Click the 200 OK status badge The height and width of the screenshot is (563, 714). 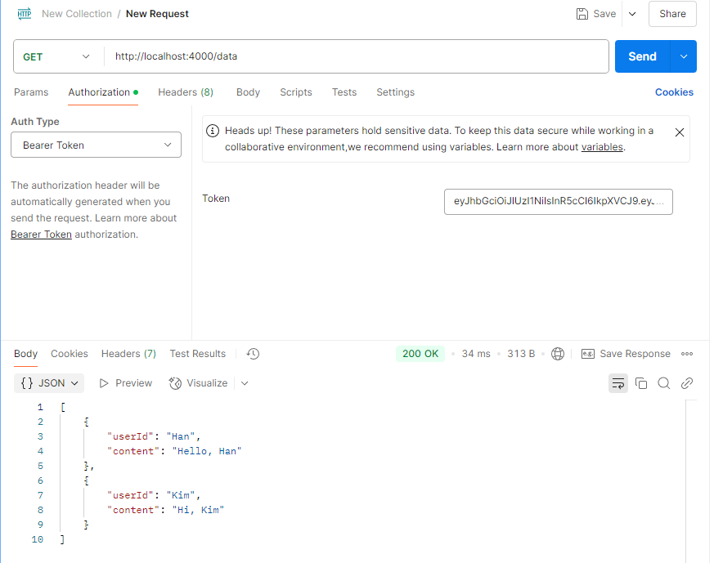click(420, 354)
